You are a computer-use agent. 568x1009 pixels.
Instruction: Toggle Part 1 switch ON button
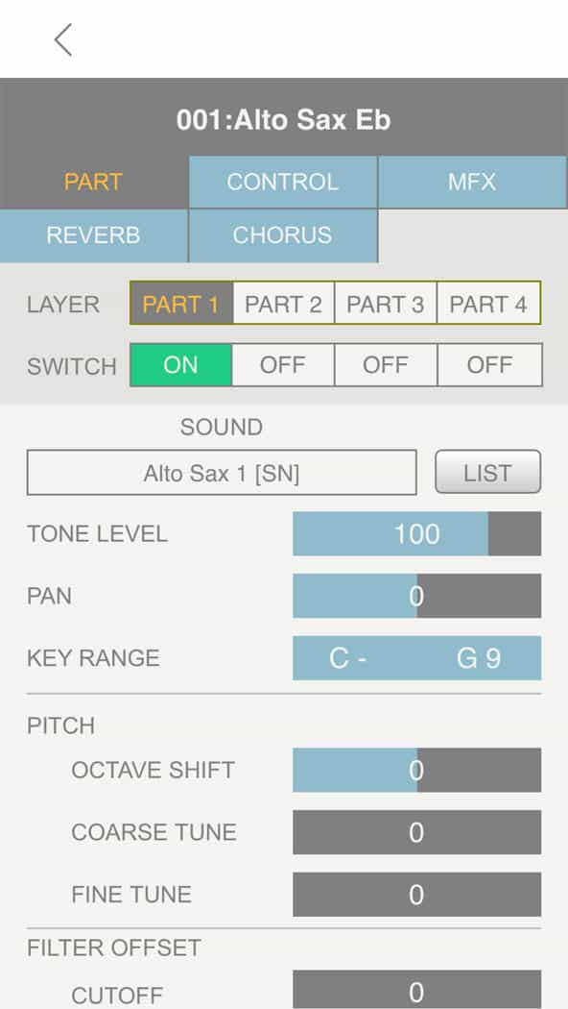coord(180,365)
